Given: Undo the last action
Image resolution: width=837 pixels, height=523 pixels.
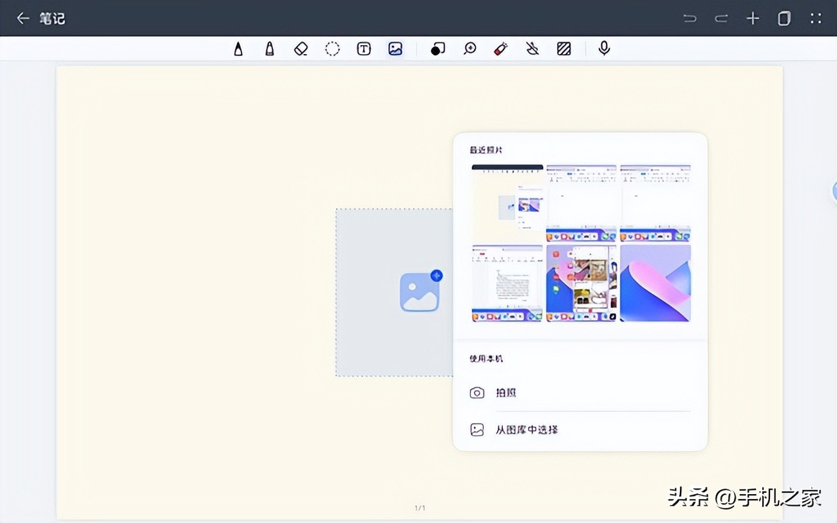Looking at the screenshot, I should pos(690,18).
